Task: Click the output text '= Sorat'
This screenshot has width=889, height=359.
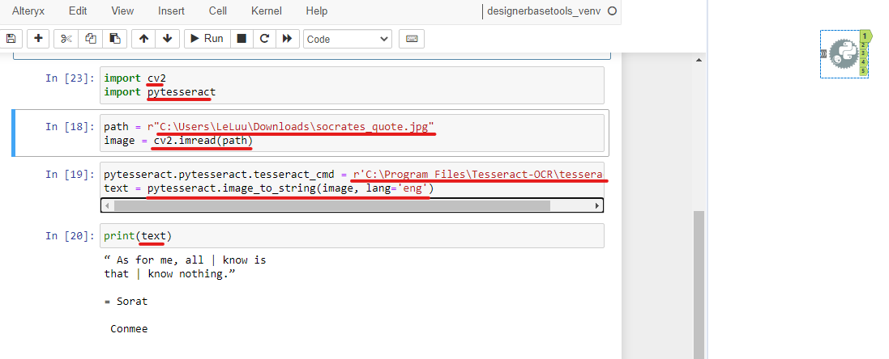Action: 126,302
